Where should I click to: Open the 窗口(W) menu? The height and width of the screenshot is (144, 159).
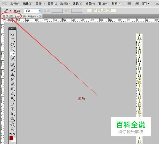[x=103, y=4]
